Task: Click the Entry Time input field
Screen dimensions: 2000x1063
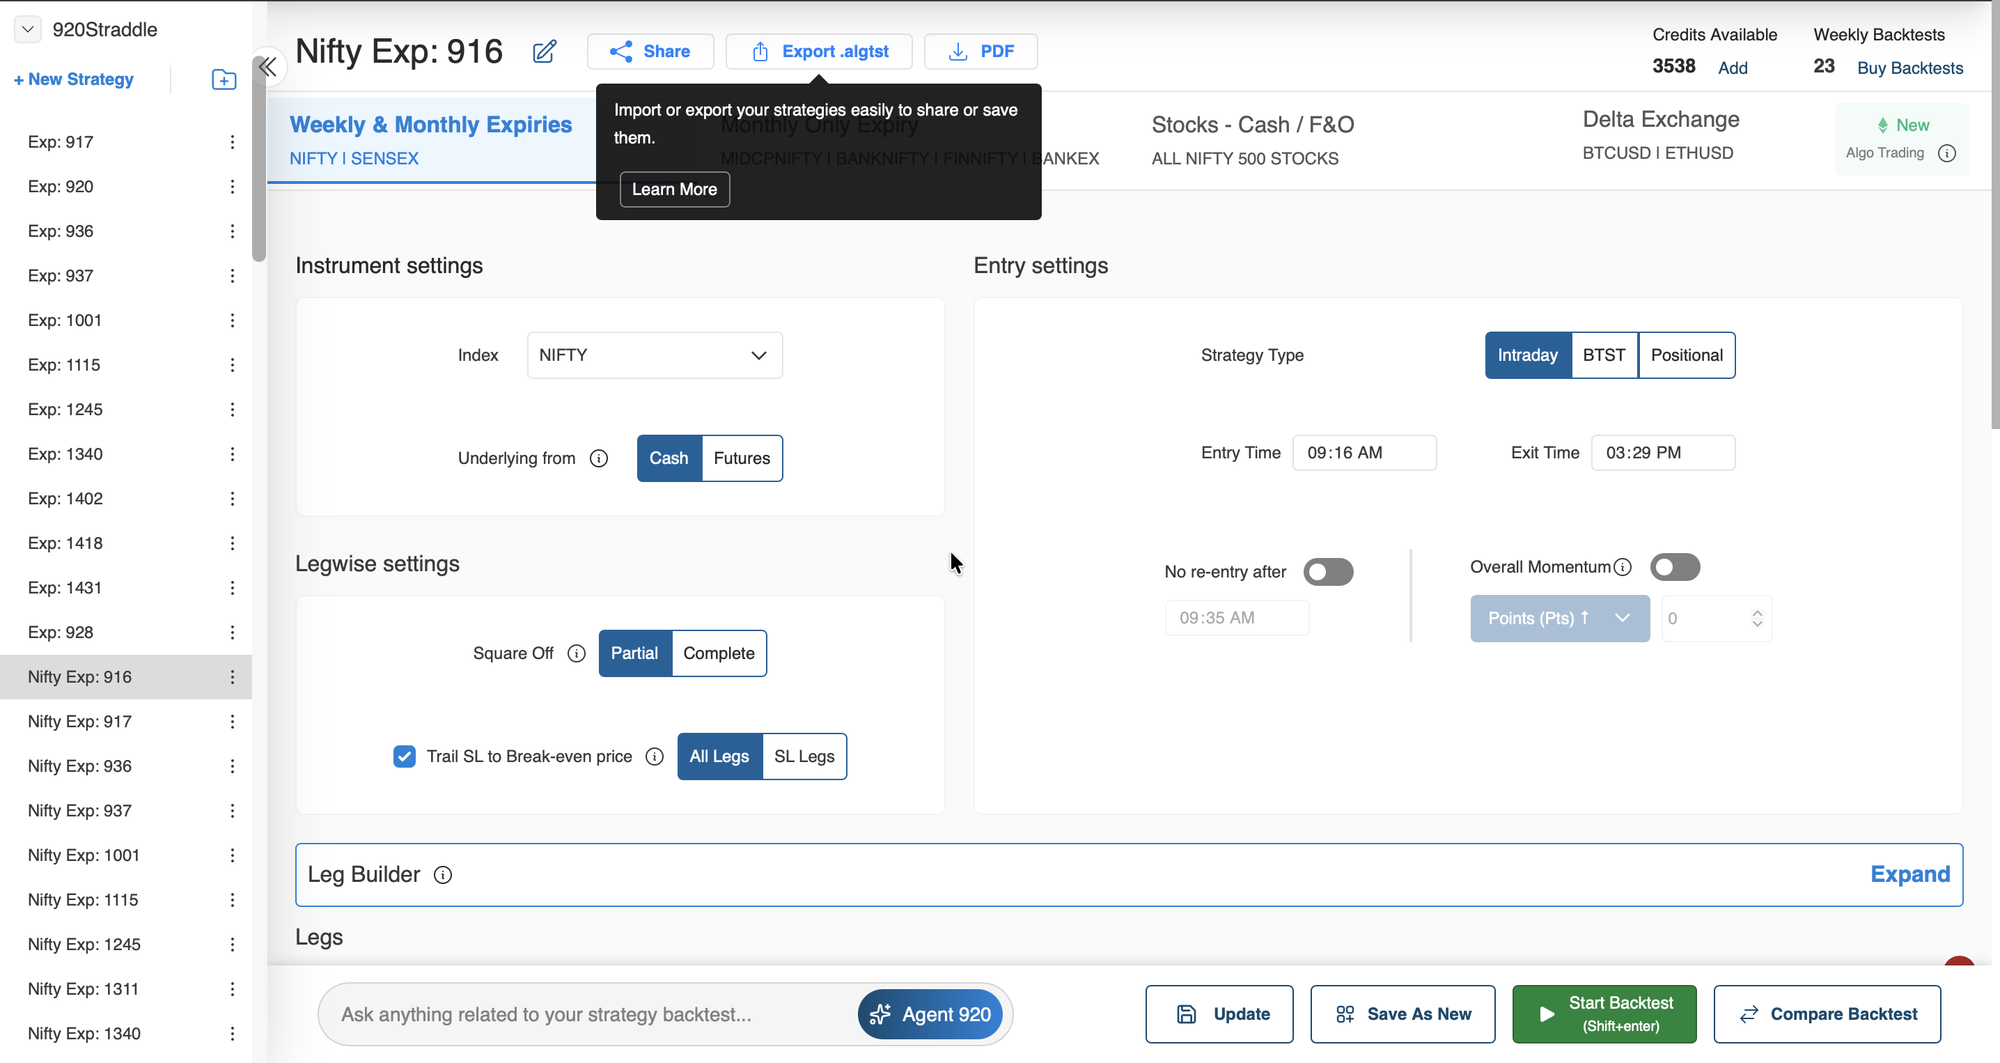Action: tap(1364, 453)
